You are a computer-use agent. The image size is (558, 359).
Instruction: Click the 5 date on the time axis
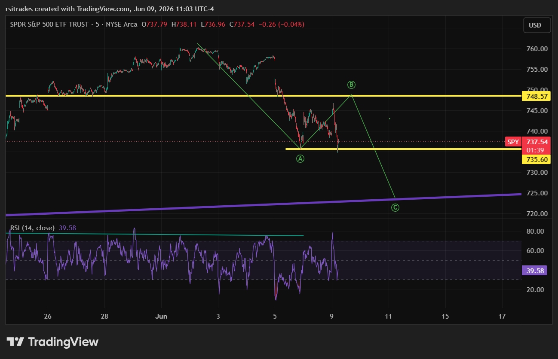275,316
